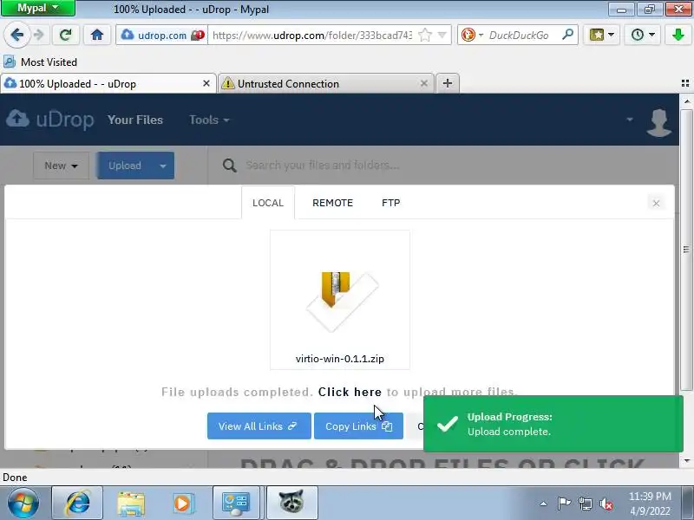
Task: Launch Internet Explorer from taskbar
Action: [78, 503]
